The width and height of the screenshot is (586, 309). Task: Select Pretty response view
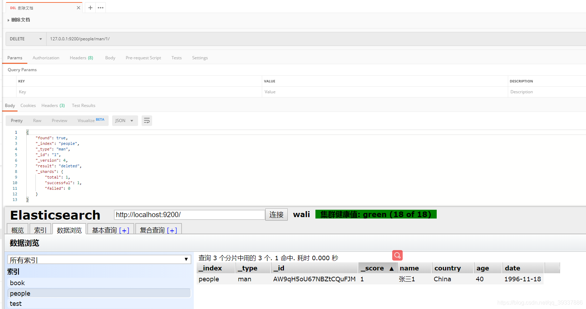pos(16,121)
